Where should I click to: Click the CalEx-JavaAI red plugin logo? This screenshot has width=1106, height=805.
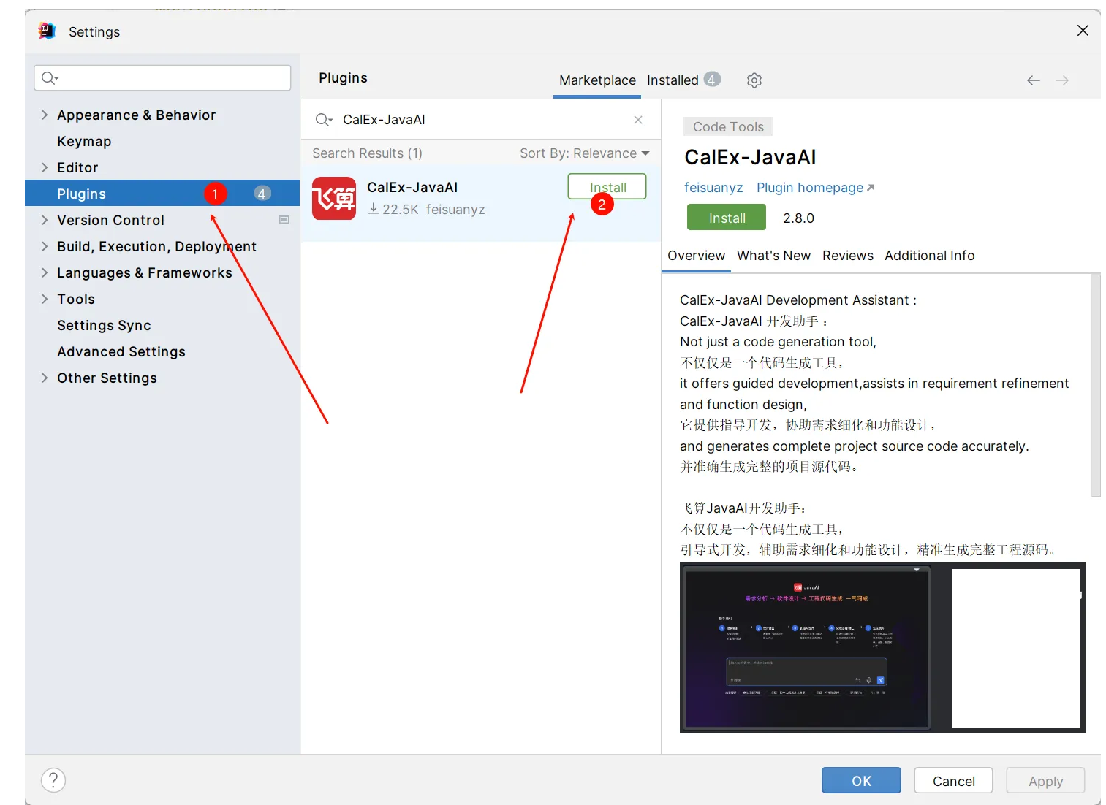334,198
